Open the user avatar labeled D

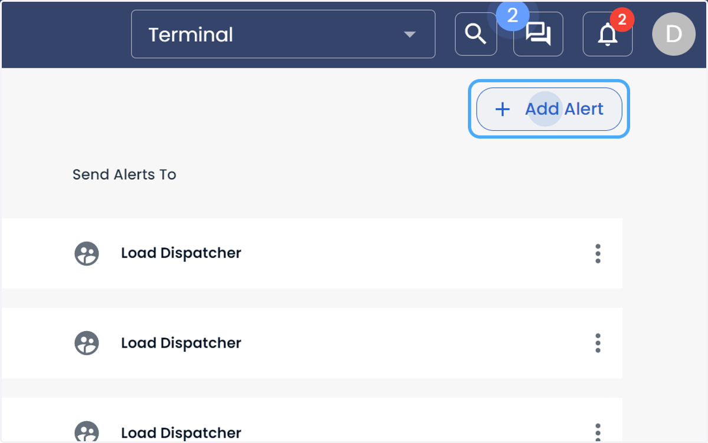coord(674,34)
